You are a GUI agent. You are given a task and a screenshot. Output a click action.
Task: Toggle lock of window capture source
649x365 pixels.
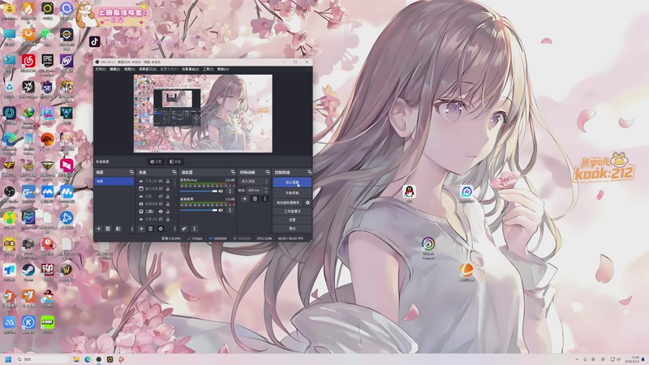click(x=168, y=188)
